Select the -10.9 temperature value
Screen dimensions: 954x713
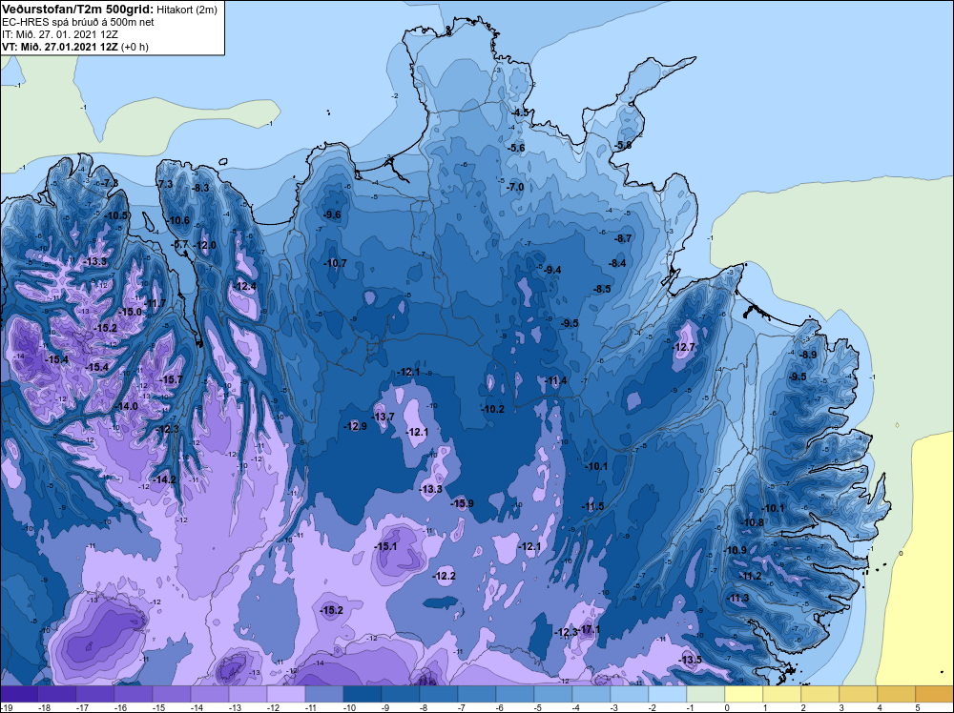(735, 550)
